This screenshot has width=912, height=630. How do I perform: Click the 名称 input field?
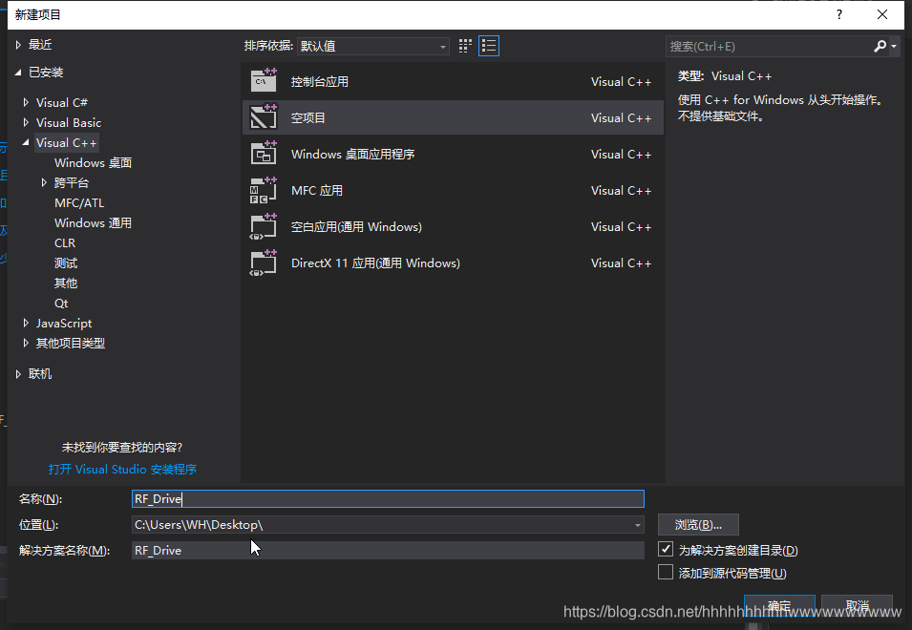pyautogui.click(x=388, y=498)
